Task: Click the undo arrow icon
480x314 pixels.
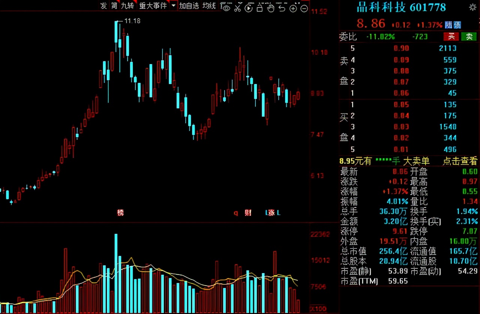Action: (x=282, y=8)
